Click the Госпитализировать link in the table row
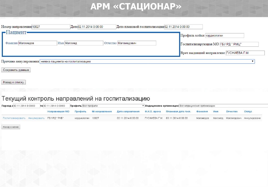268x187 pixels. (x=14, y=118)
